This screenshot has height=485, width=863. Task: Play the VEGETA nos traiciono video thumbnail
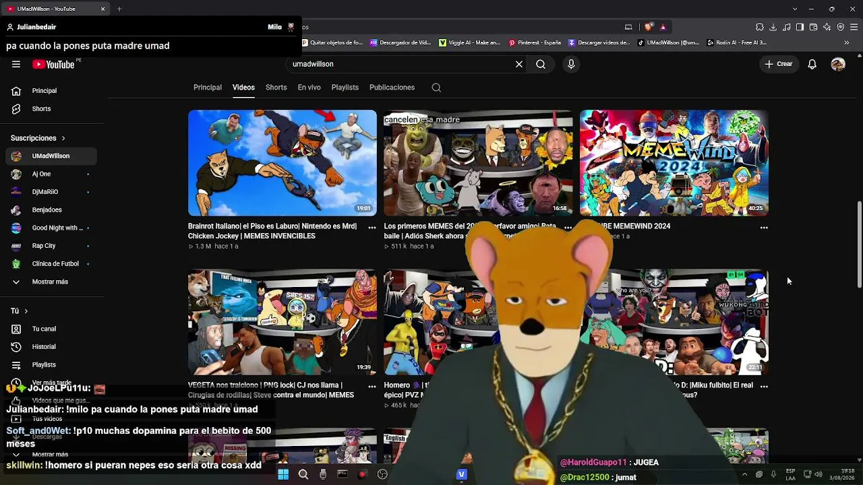(x=282, y=322)
